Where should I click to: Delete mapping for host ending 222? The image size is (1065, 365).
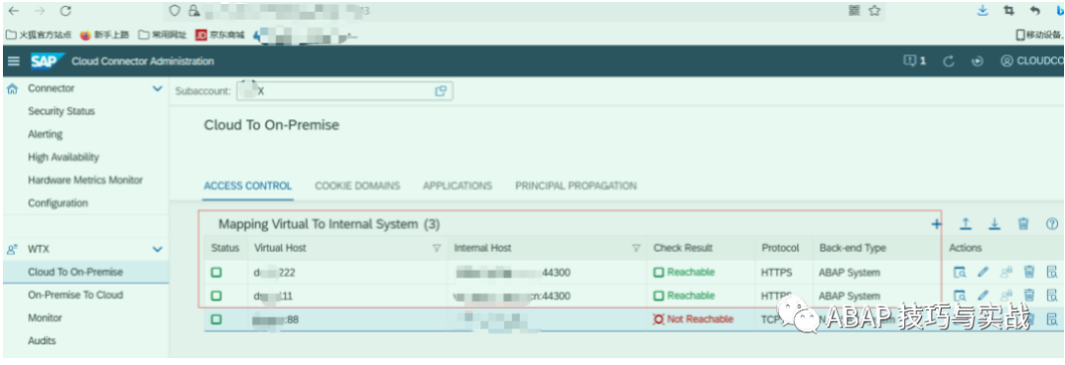tap(1029, 273)
